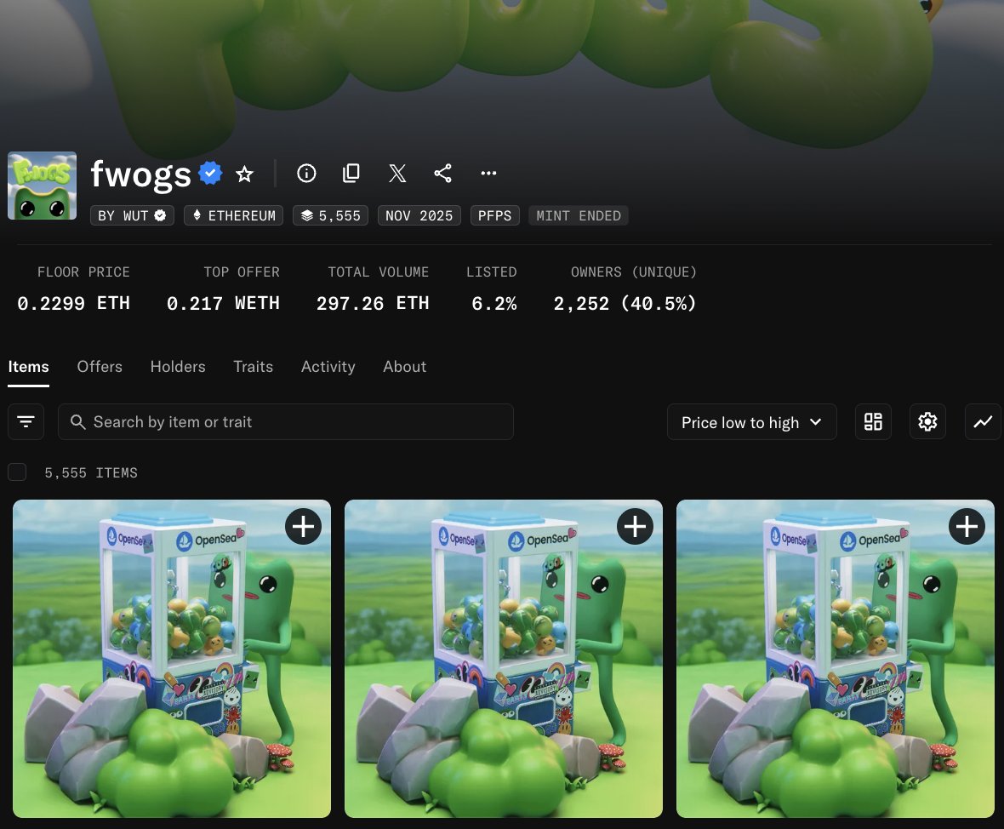Switch to the Offers tab
The width and height of the screenshot is (1004, 829).
[100, 367]
